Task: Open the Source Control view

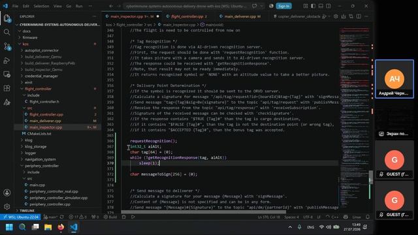Action: (7, 46)
